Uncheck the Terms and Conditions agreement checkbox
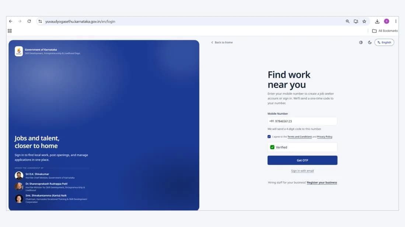Viewport: 405px width, 227px height. (269, 137)
